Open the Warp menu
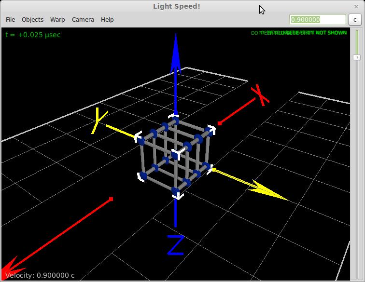Viewport: 365px width, 282px height. tap(57, 19)
